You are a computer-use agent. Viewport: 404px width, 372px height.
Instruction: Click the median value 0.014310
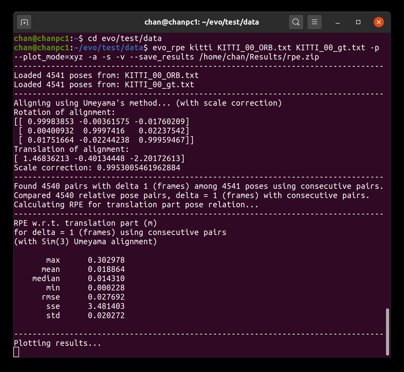(106, 279)
